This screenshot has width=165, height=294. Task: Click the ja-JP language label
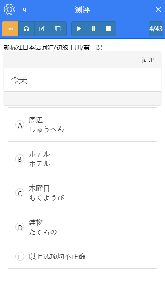click(x=148, y=60)
